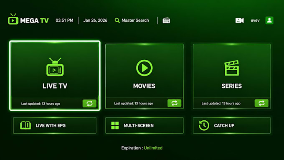
Task: Click Series 'Last updated: 13 hours ago'
Action: tap(221, 103)
